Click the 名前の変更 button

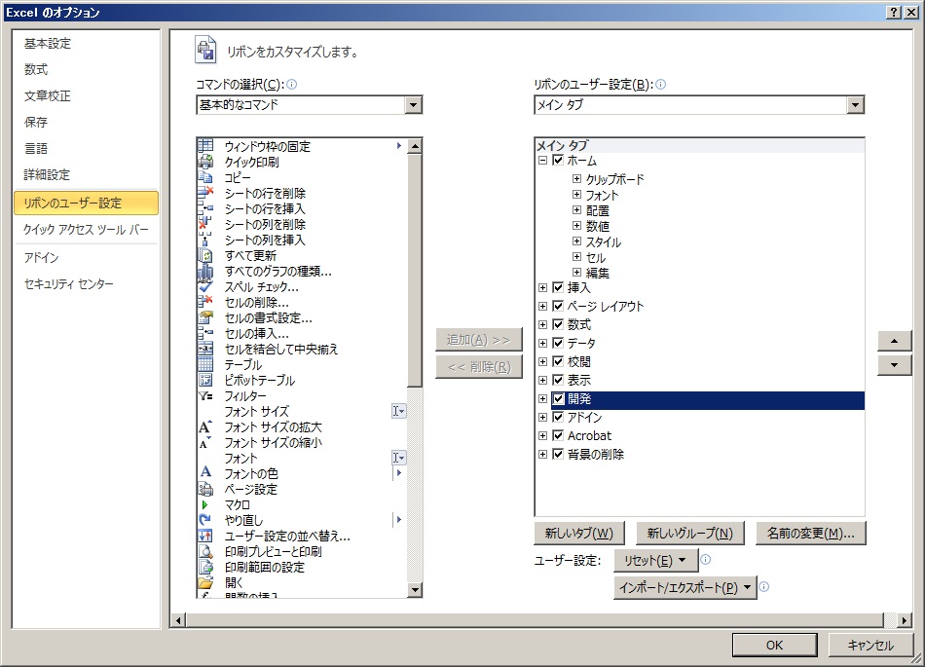[810, 534]
